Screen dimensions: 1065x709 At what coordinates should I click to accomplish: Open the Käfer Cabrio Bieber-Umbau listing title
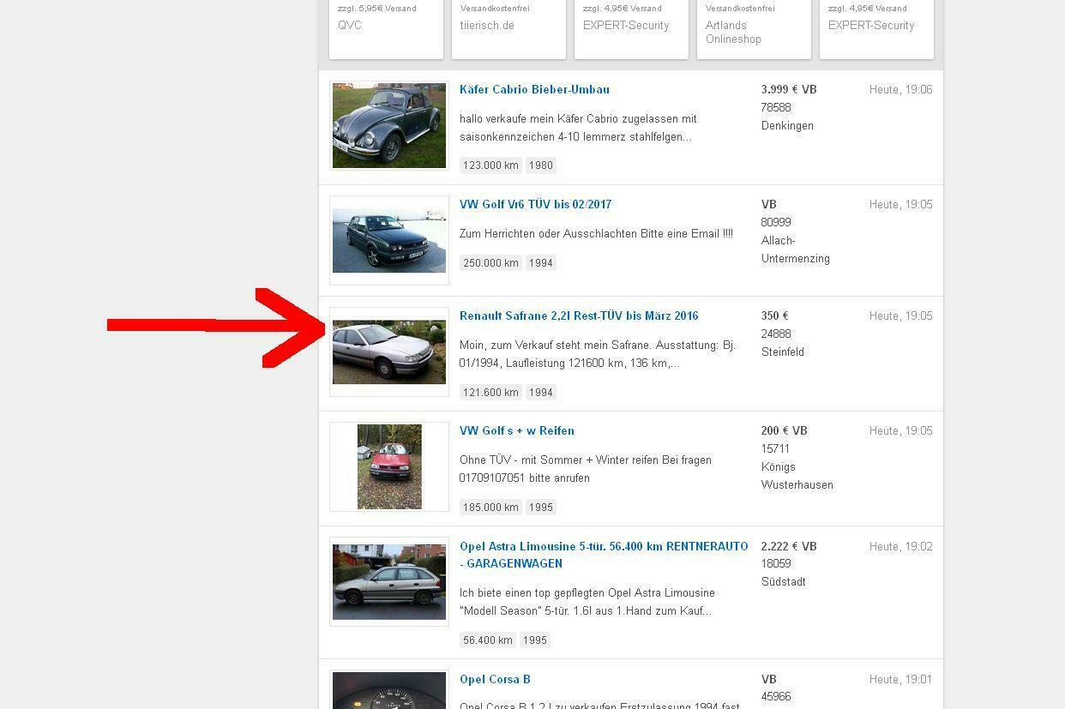(534, 89)
